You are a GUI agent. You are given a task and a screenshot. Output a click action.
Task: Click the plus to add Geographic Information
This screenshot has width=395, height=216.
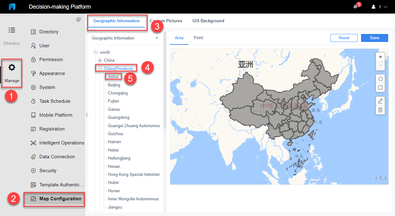pyautogui.click(x=157, y=37)
